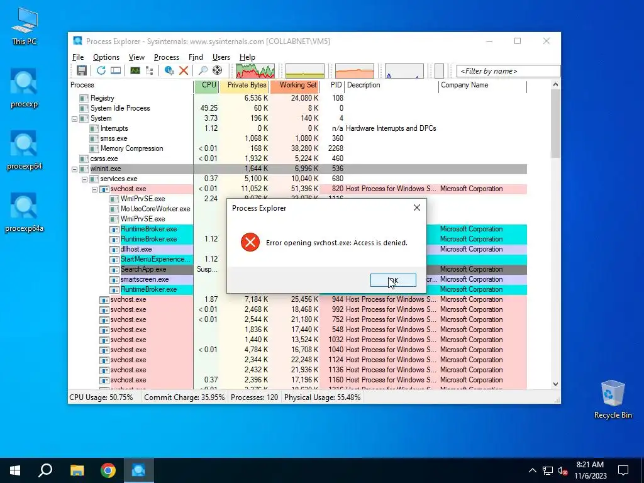Viewport: 644px width, 483px height.
Task: Select the System Idle Process row
Action: (297, 108)
